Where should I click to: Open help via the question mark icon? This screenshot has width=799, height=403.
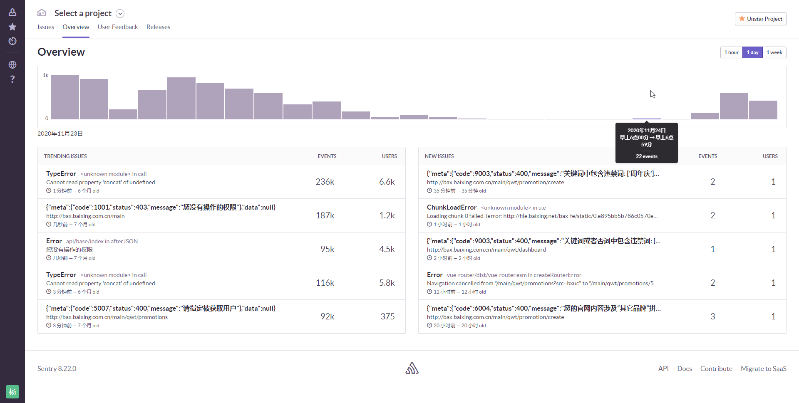point(12,79)
